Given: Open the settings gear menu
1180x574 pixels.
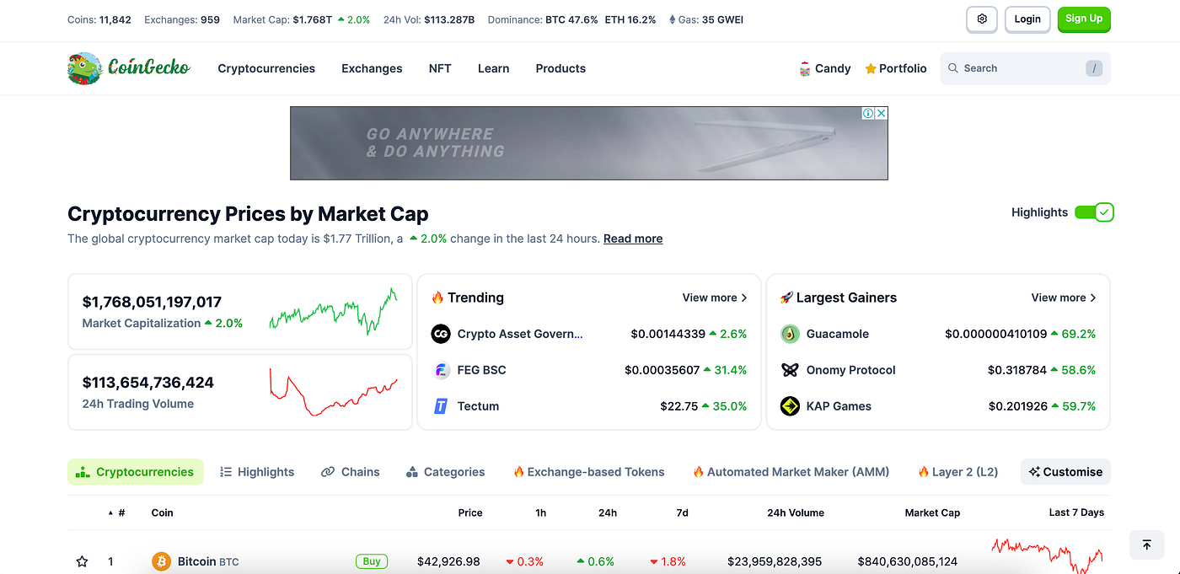Looking at the screenshot, I should tap(981, 19).
